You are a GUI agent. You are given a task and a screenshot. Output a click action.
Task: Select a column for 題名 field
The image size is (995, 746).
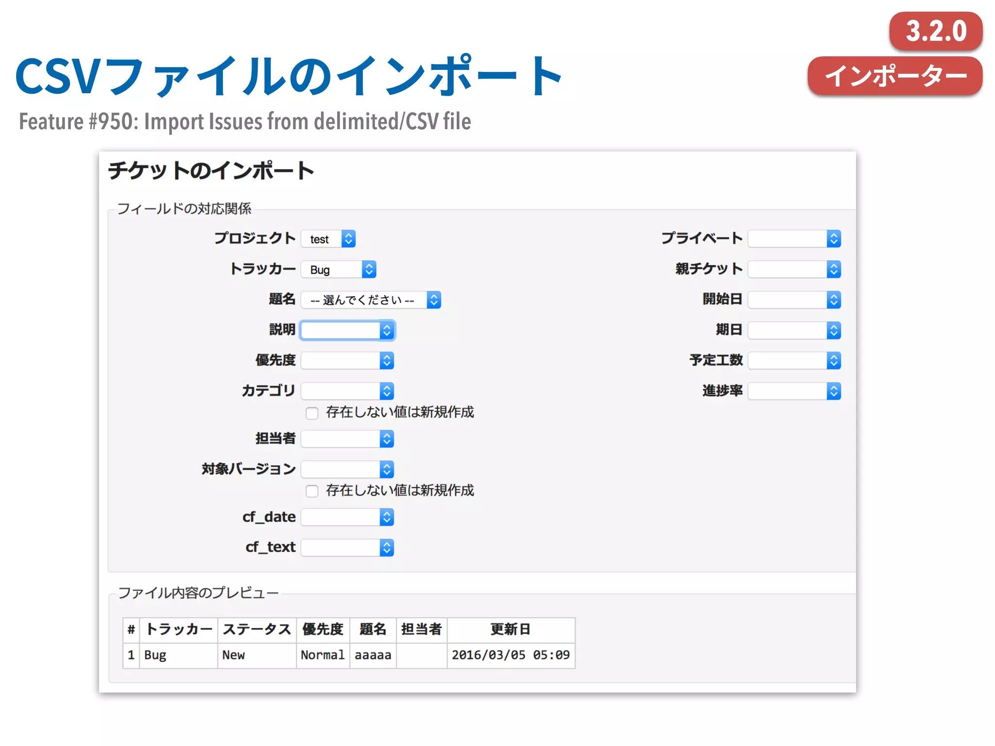tap(371, 300)
